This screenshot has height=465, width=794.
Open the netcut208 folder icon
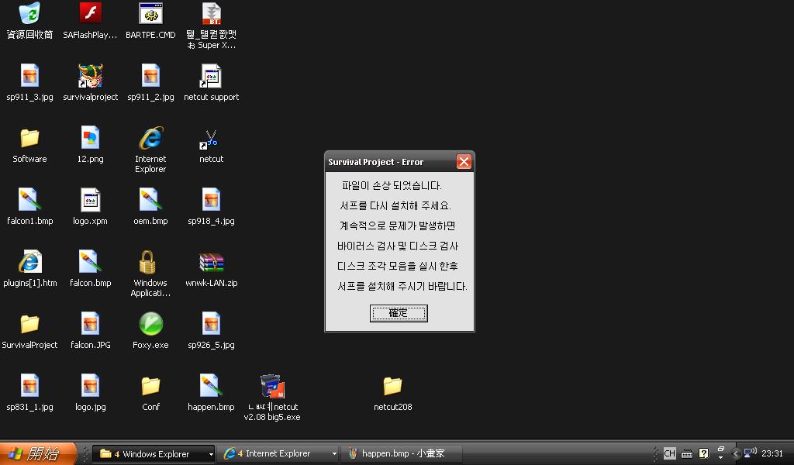(392, 386)
